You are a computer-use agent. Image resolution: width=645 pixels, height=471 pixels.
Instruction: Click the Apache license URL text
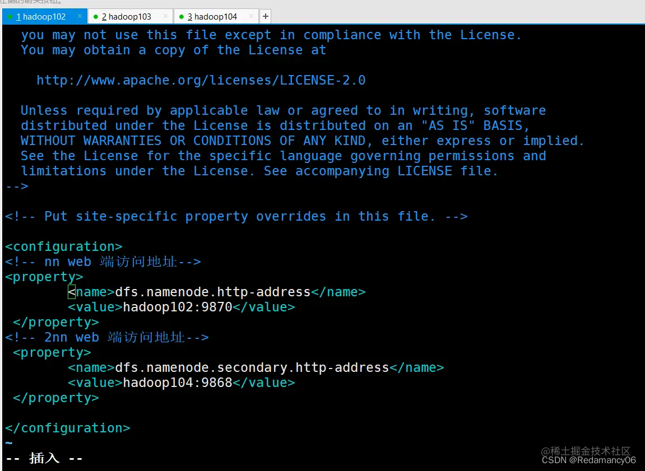[201, 80]
